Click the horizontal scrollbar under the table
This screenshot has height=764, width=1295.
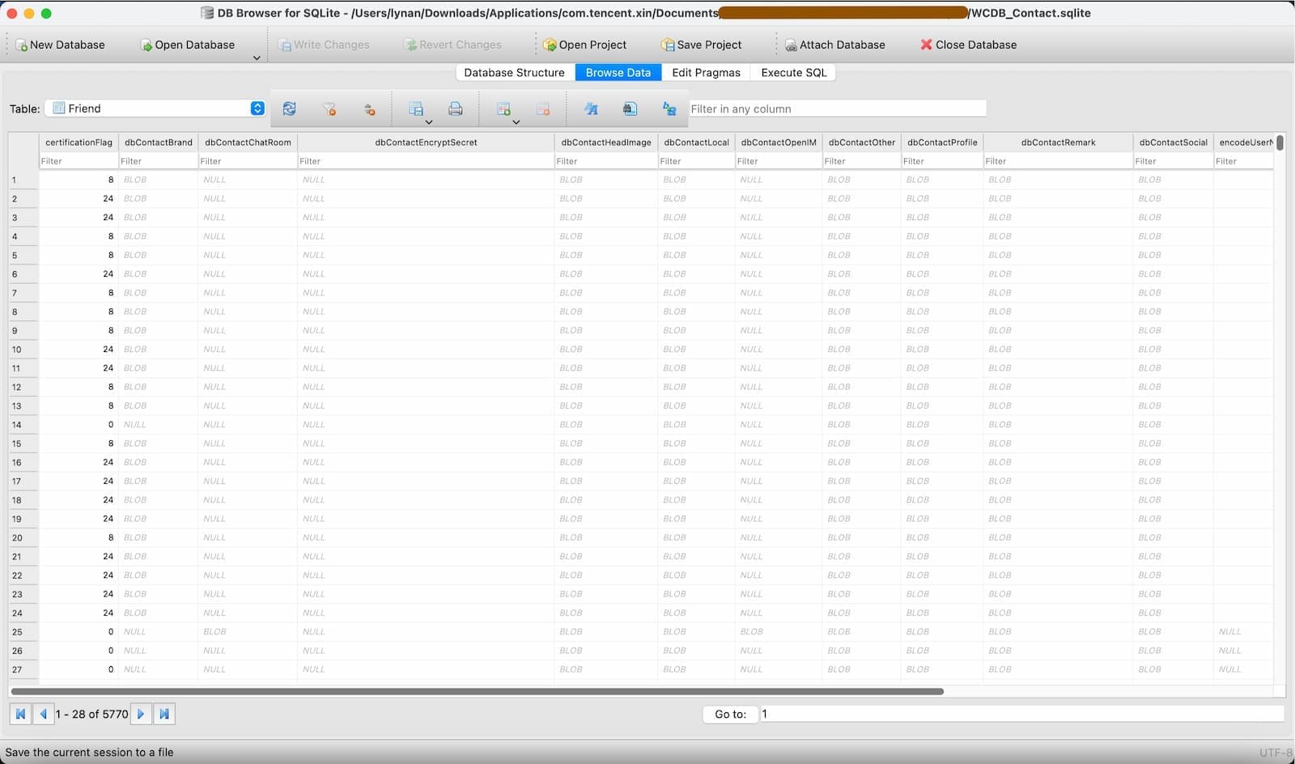pyautogui.click(x=478, y=692)
